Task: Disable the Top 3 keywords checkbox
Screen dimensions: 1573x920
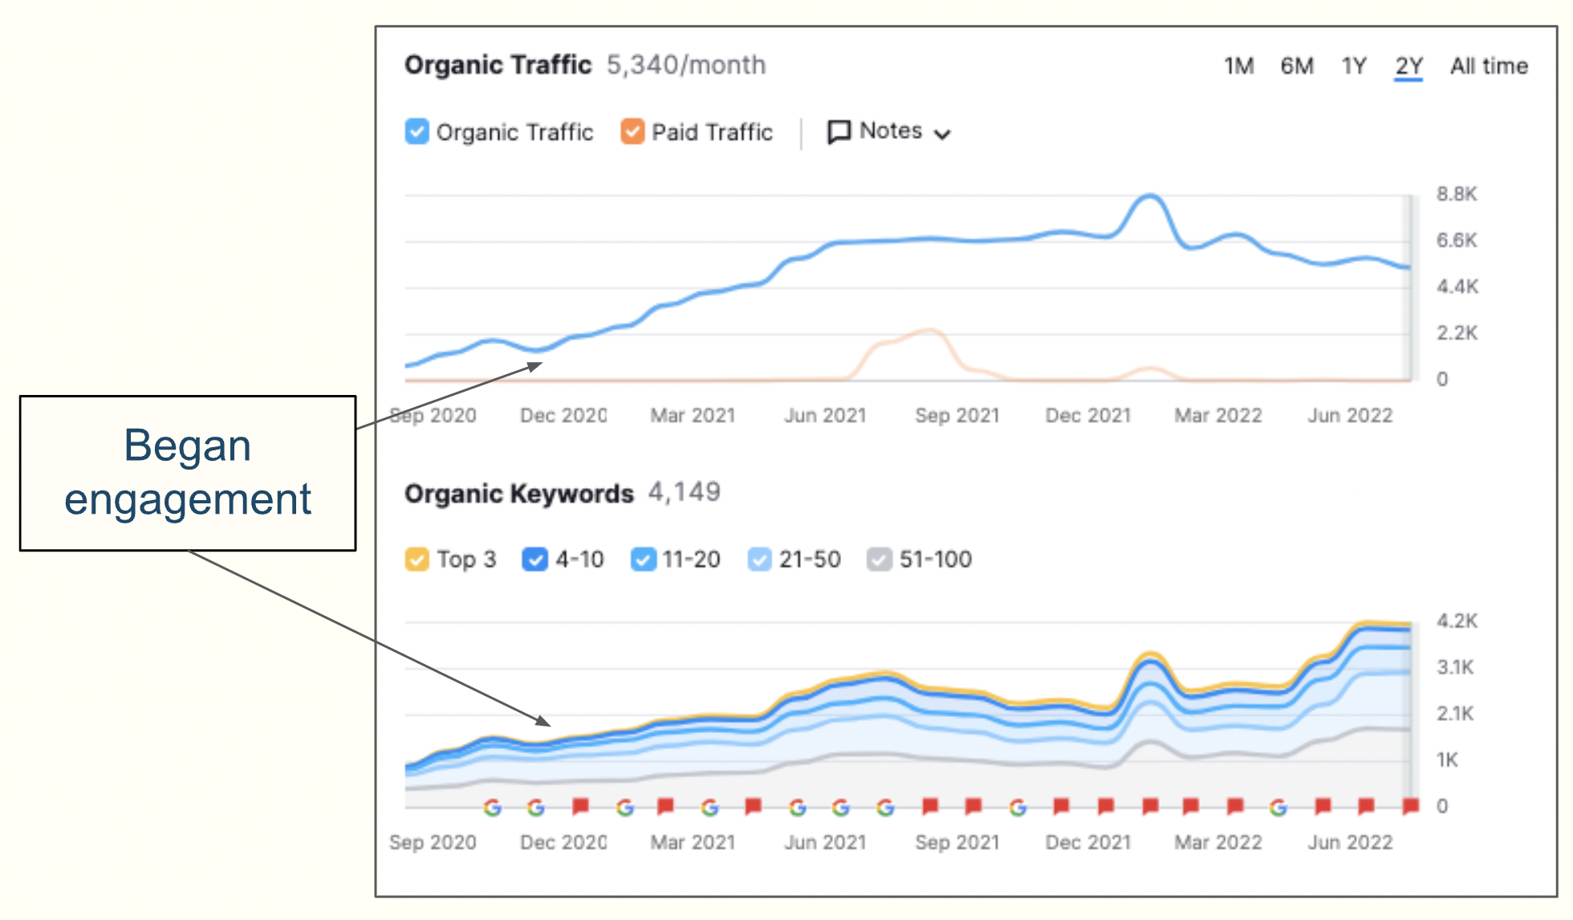Action: point(417,559)
